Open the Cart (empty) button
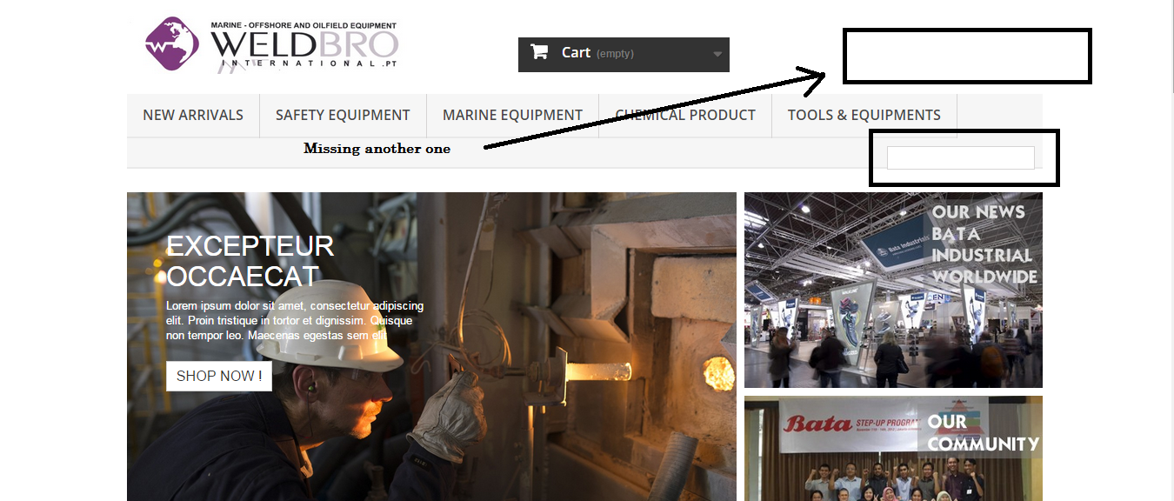The height and width of the screenshot is (501, 1174). [x=624, y=54]
